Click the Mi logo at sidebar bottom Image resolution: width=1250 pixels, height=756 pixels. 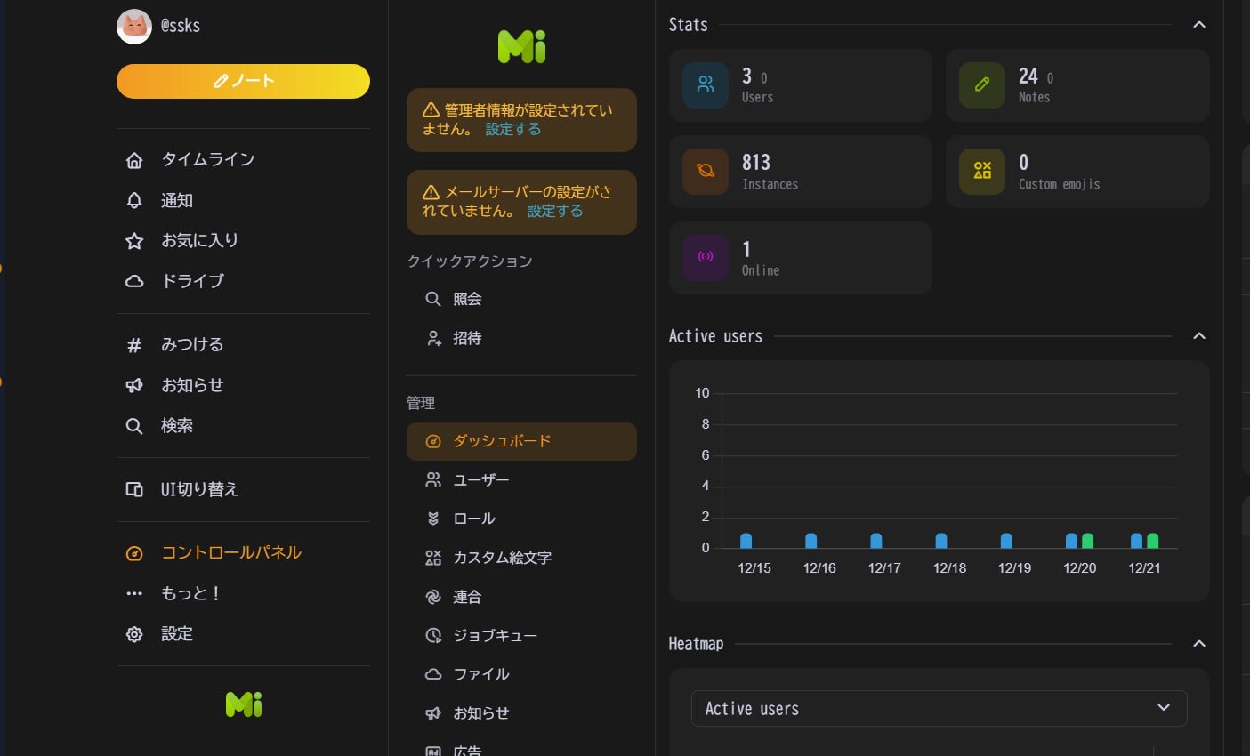click(x=243, y=704)
